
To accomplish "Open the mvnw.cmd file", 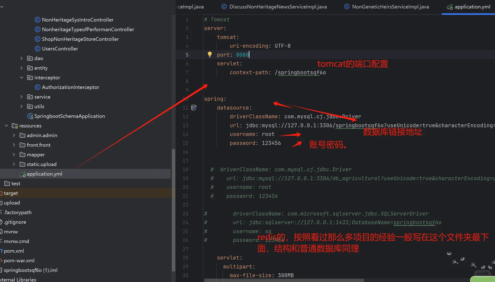I will pos(16,241).
